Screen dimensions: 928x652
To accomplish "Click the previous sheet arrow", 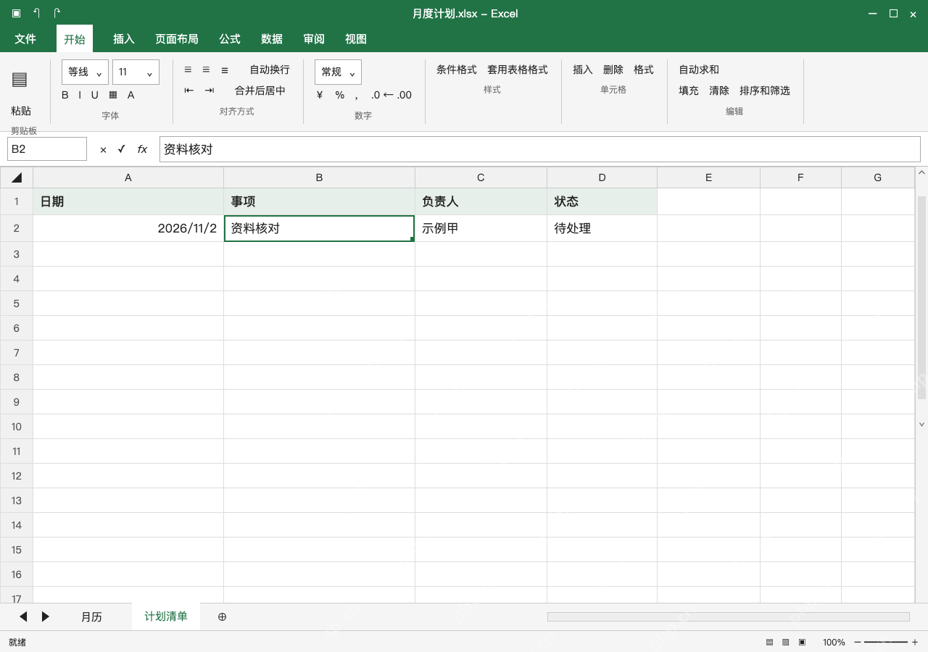I will pos(23,617).
